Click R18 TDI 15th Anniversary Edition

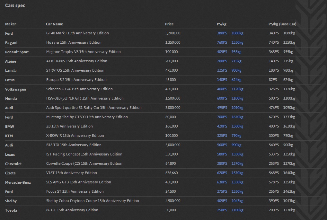pyautogui.click(x=74, y=145)
